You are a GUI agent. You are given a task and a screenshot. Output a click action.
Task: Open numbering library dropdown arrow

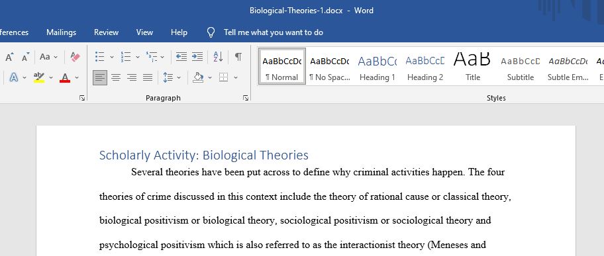pyautogui.click(x=138, y=57)
